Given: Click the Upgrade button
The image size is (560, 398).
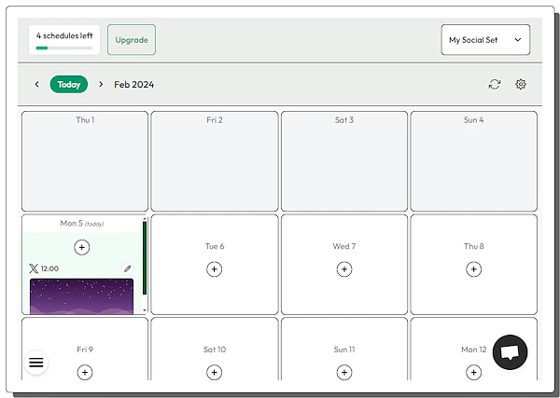Looking at the screenshot, I should click(132, 40).
